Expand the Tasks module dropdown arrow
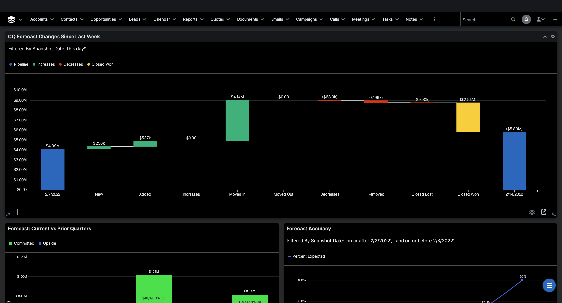Viewport: 562px width, 303px height. 397,19
